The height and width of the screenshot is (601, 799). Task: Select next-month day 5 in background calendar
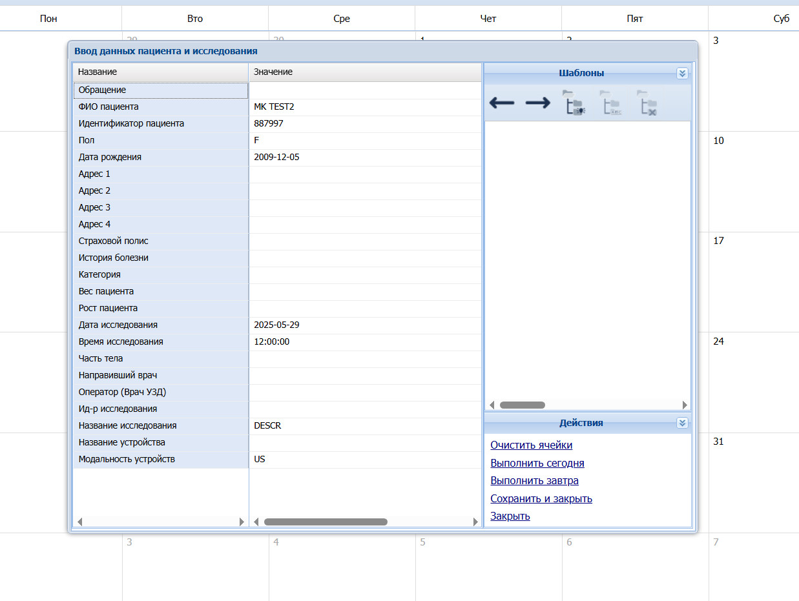point(488,567)
